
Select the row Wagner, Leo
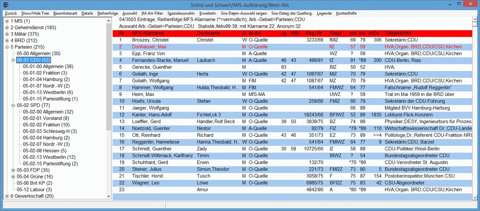coord(293,183)
